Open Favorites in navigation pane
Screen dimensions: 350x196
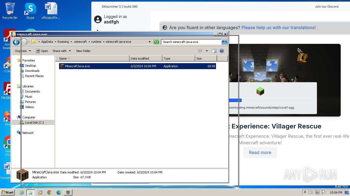click(x=29, y=60)
